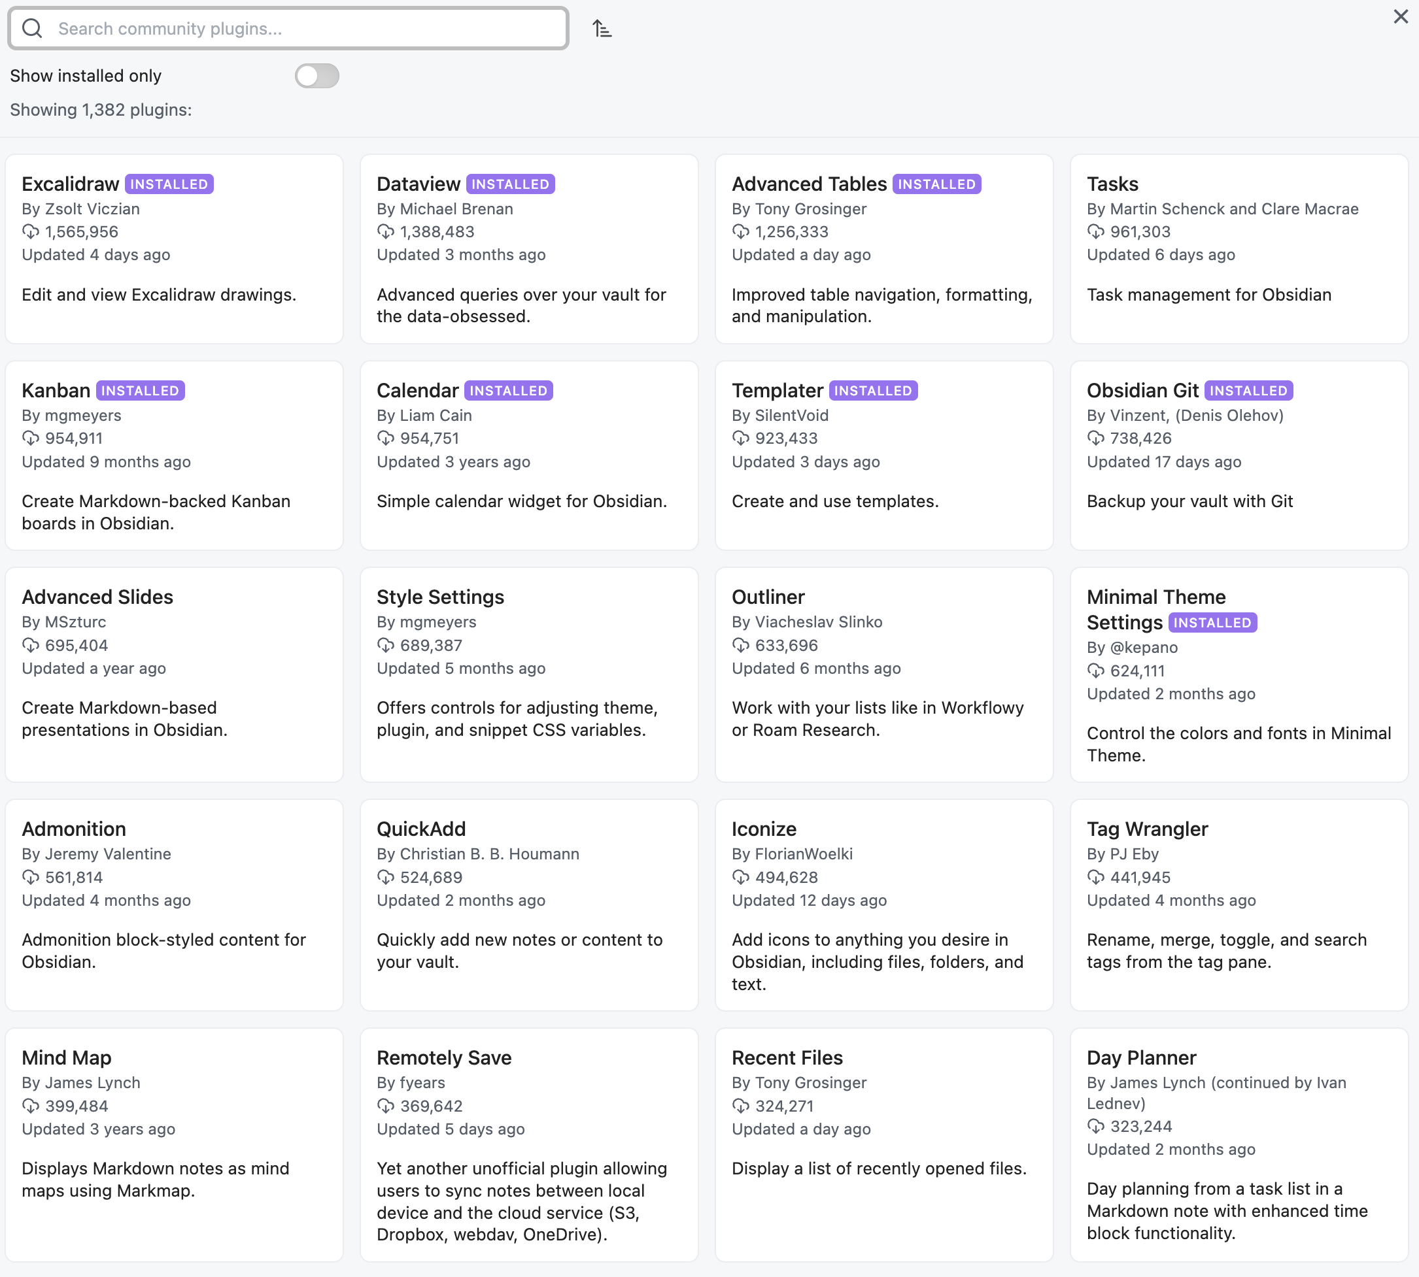Click download icon on Tasks card

tap(1096, 231)
